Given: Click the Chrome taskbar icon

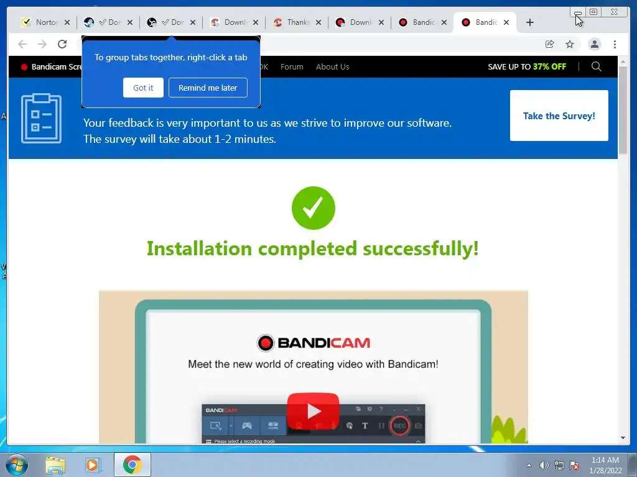Looking at the screenshot, I should coord(132,465).
